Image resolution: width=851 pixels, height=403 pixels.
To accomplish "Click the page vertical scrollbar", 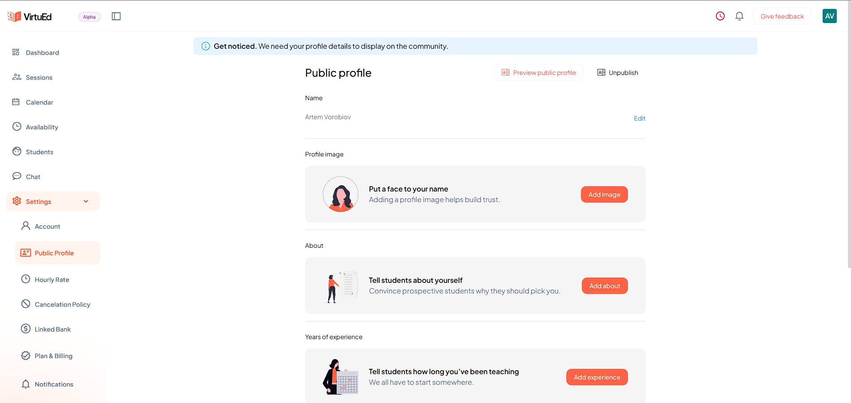I will tap(849, 134).
